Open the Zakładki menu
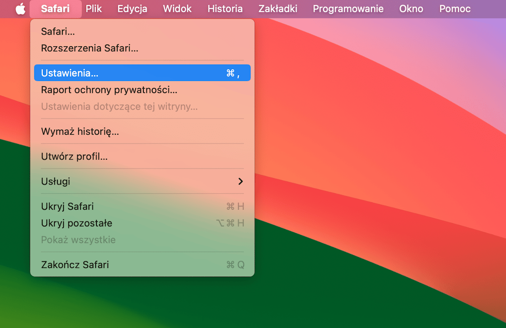 [x=278, y=9]
